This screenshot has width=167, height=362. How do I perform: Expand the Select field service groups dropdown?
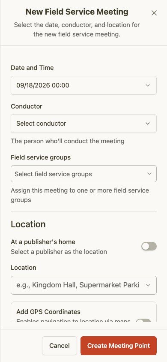83,174
